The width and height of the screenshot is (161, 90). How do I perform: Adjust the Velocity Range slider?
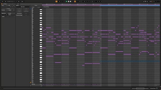tap(26, 15)
